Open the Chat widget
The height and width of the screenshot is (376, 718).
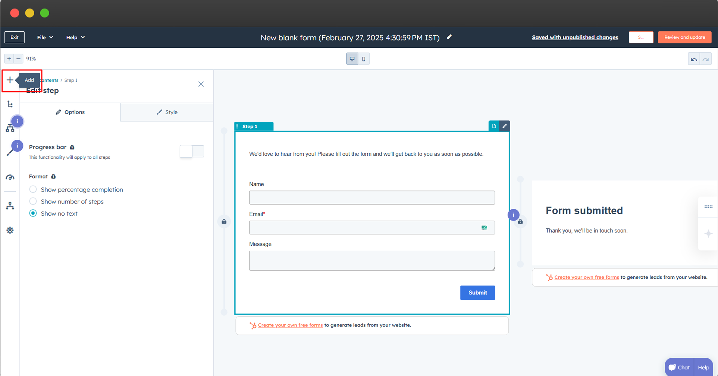(679, 367)
